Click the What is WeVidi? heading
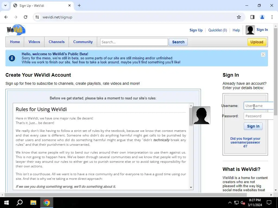This screenshot has height=208, width=278. point(241,169)
